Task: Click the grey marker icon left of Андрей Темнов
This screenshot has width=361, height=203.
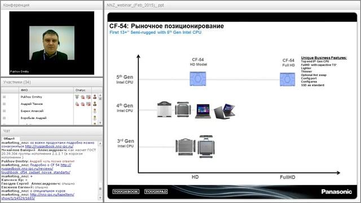Action: coord(4,104)
